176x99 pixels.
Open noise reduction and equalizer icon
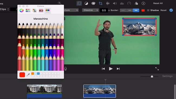pyautogui.click(x=122, y=3)
